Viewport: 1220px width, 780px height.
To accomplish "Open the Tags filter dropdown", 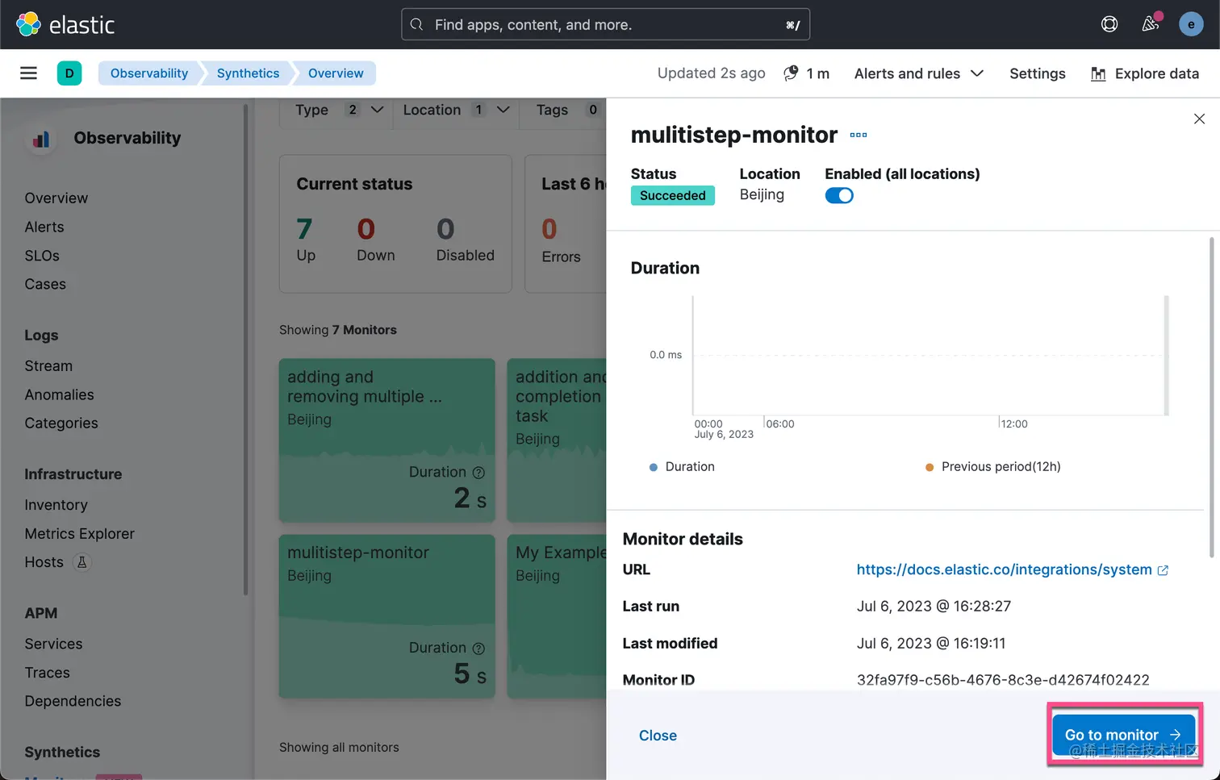I will (567, 111).
